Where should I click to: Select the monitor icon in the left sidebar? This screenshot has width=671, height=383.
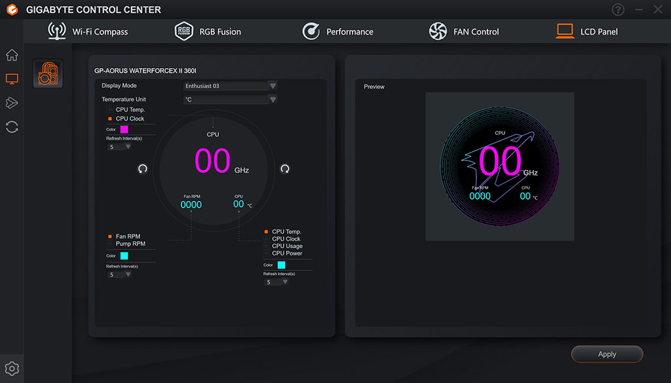click(x=12, y=79)
